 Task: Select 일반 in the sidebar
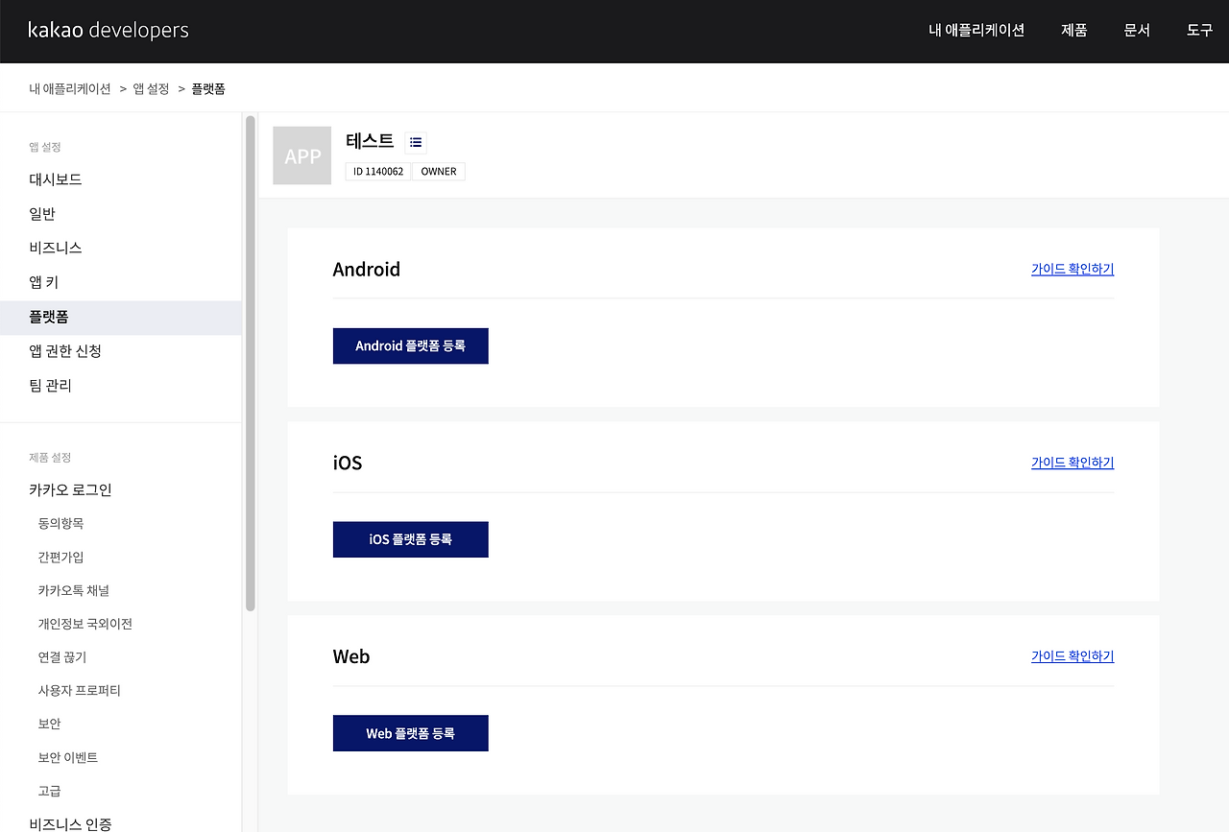(x=41, y=213)
